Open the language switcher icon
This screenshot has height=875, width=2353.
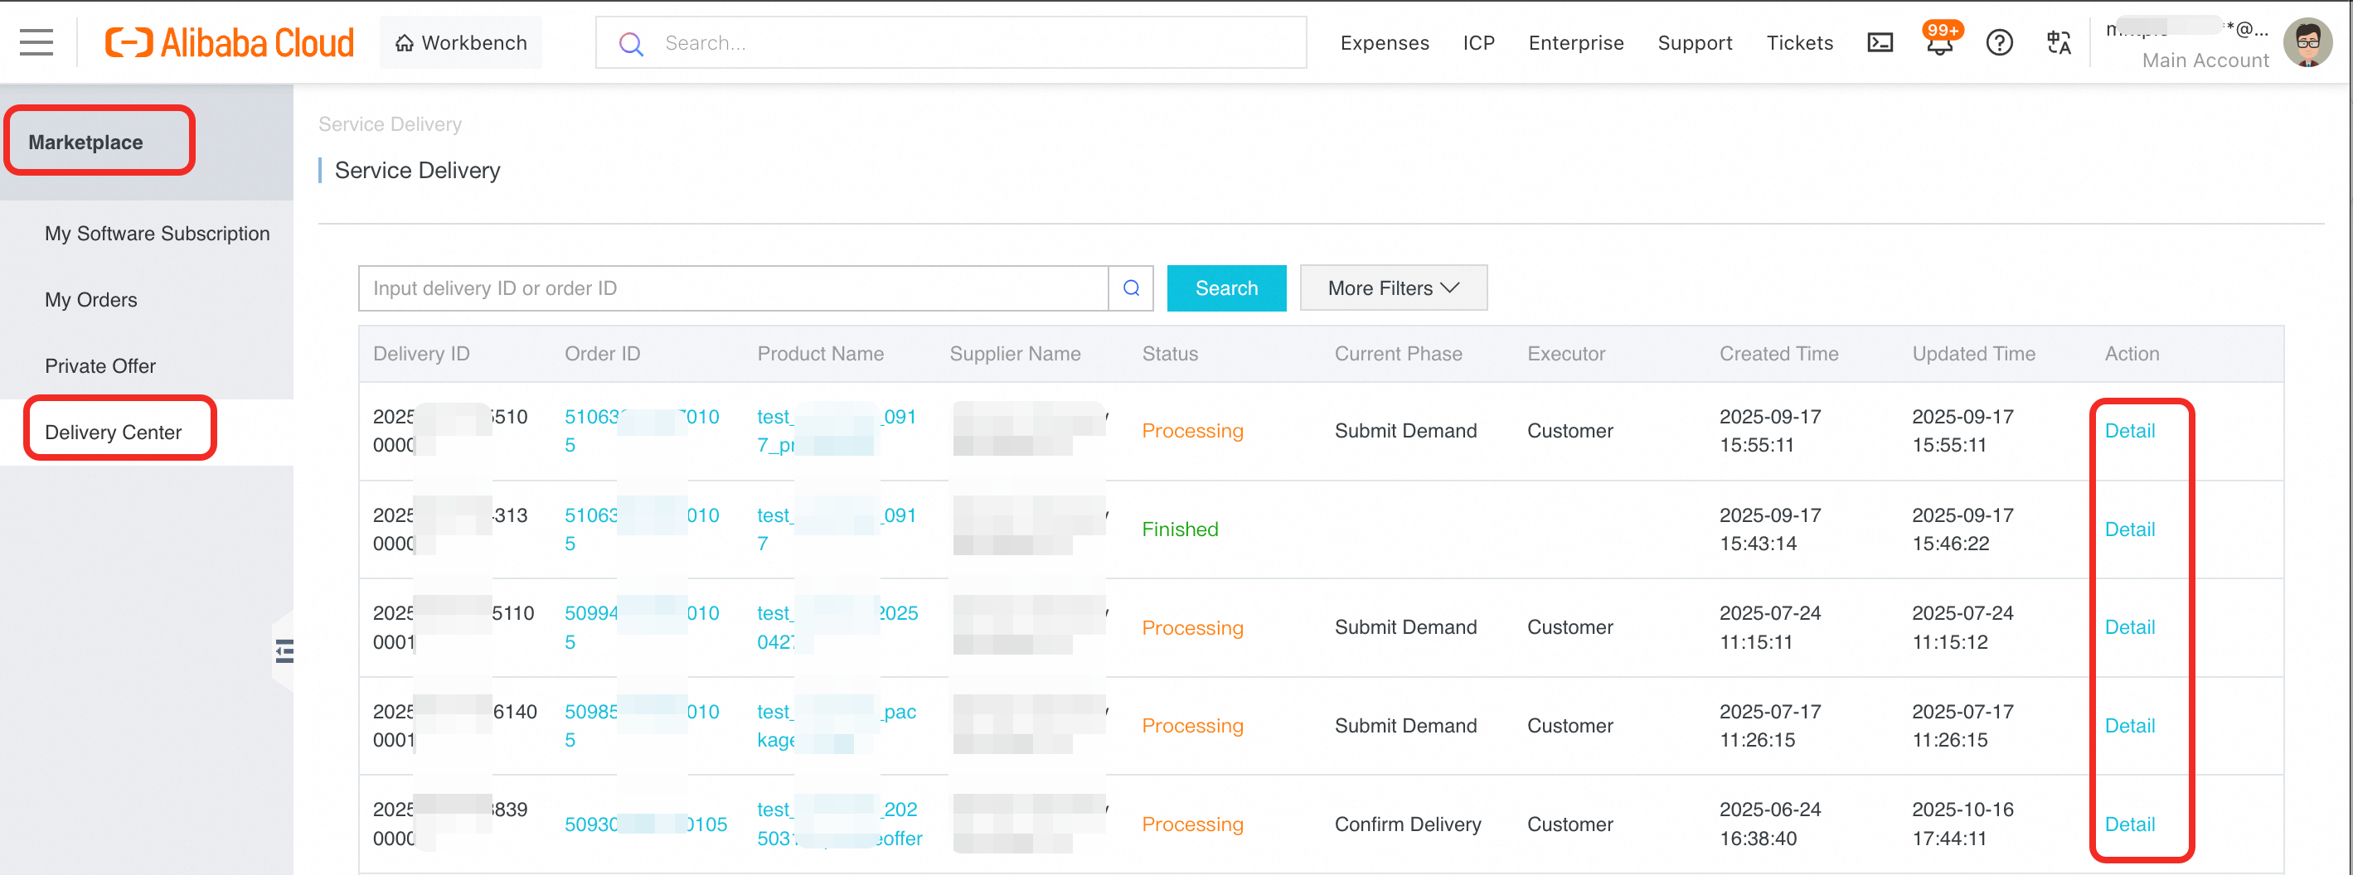(2059, 43)
